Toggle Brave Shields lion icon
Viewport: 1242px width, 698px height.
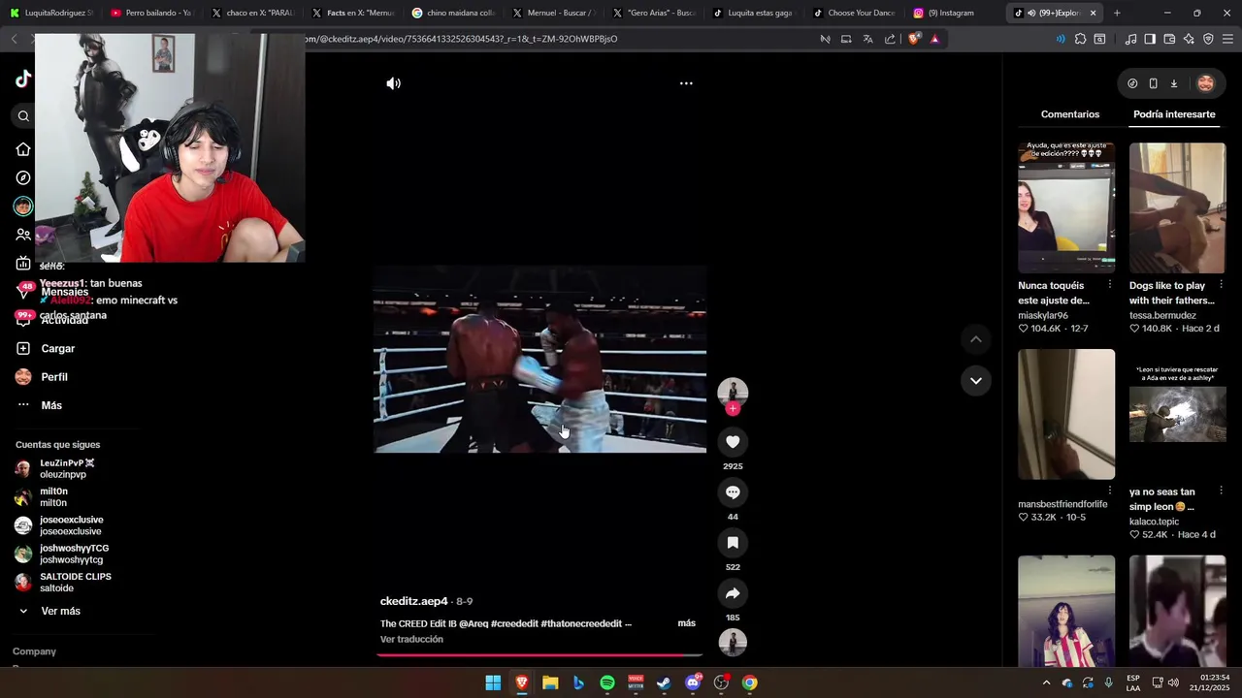[913, 39]
